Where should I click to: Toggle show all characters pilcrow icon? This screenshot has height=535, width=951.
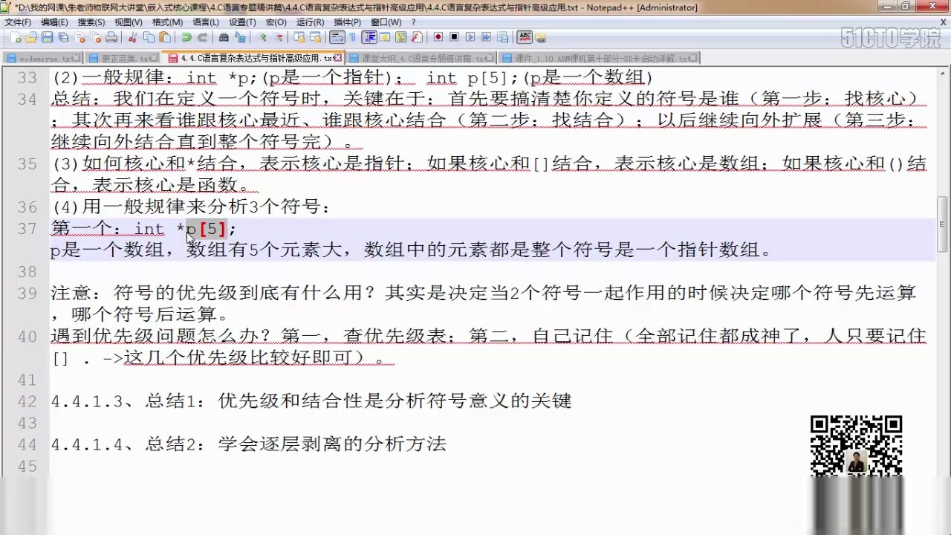pyautogui.click(x=353, y=37)
